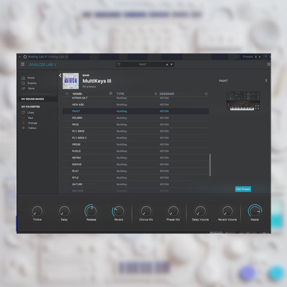Sort presets by TYPE column
The height and width of the screenshot is (287, 287).
coord(121,94)
